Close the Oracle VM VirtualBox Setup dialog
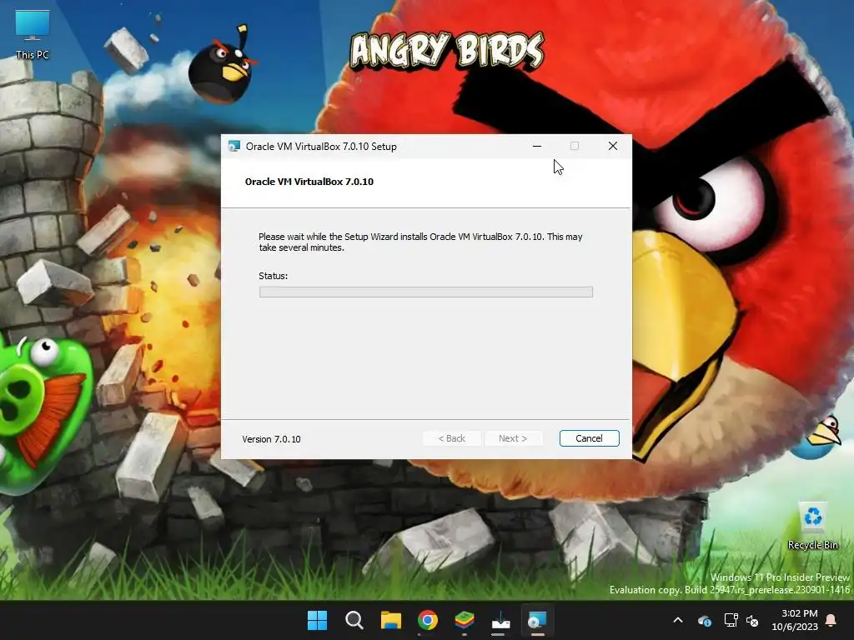Image resolution: width=854 pixels, height=640 pixels. pos(613,146)
